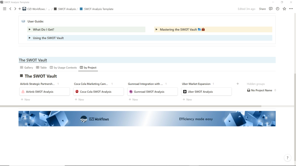296x166 pixels.
Task: Add a new page with the plus icon in the top bar
Action: coord(20,9)
